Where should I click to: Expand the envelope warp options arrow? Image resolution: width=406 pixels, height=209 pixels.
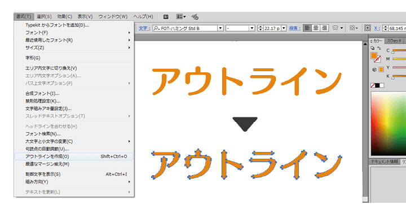tap(342, 28)
